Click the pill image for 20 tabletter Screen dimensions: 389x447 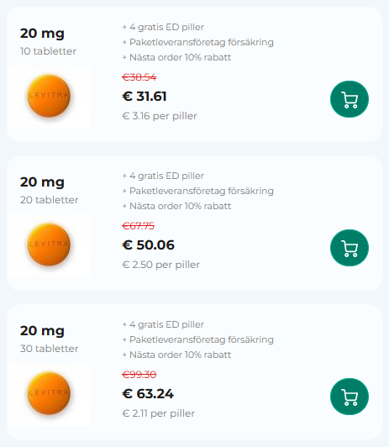[x=49, y=245]
